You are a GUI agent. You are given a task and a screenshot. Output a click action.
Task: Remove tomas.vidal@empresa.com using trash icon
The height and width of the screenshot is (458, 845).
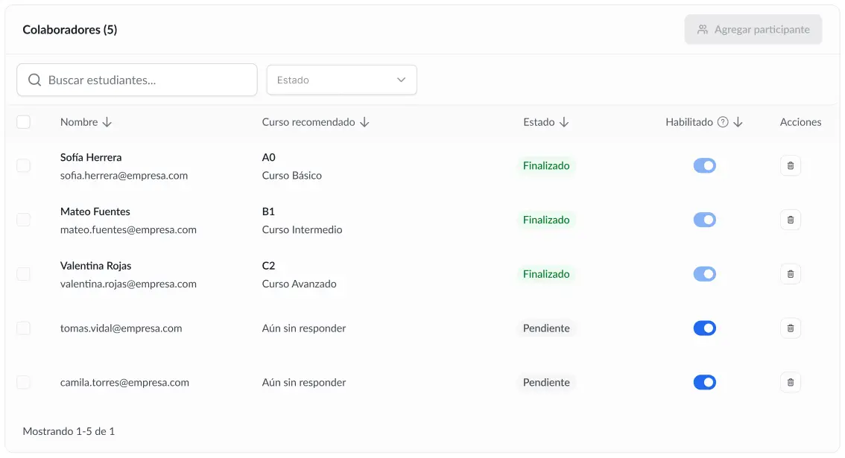790,328
